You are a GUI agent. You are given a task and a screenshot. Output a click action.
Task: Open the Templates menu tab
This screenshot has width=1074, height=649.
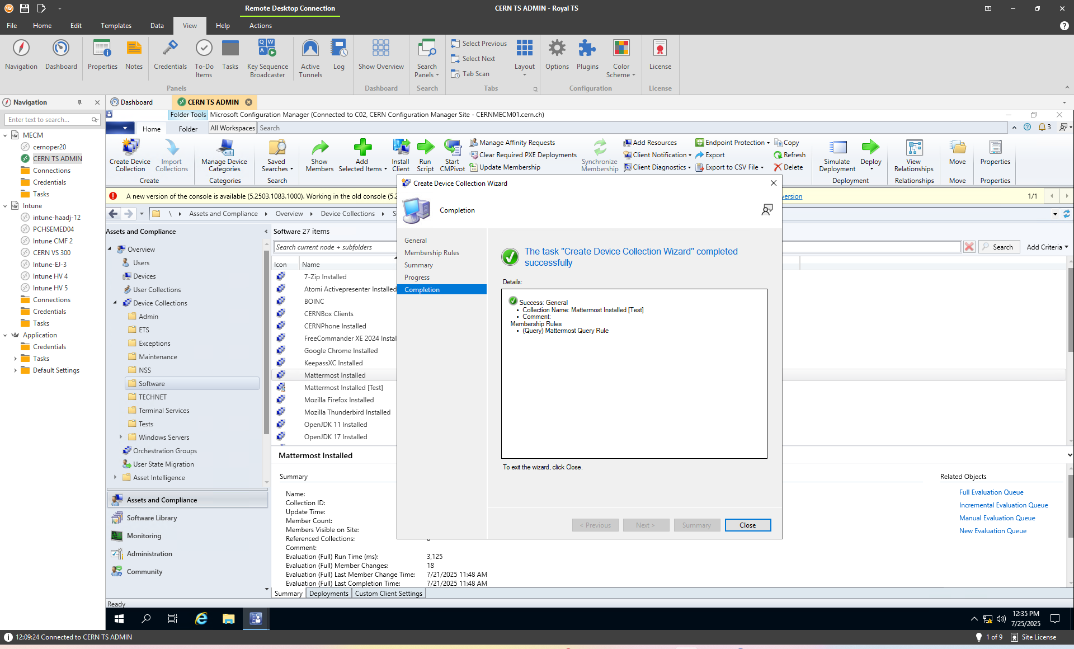(116, 26)
